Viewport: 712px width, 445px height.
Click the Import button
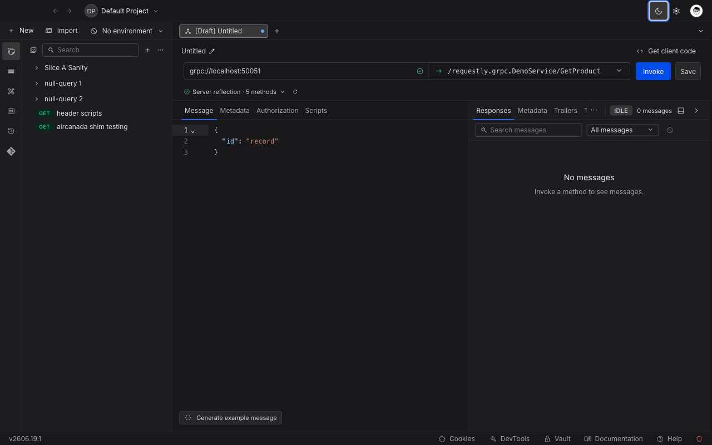point(61,31)
